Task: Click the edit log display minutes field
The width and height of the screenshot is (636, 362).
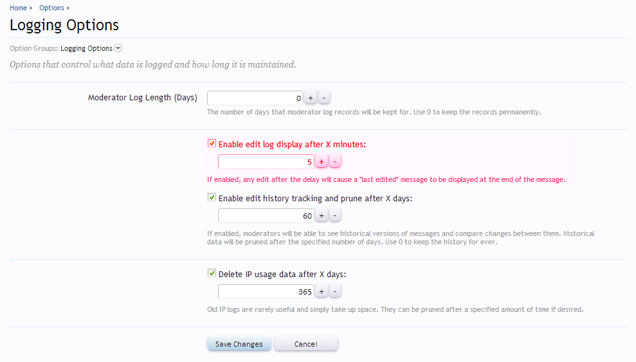Action: point(266,162)
